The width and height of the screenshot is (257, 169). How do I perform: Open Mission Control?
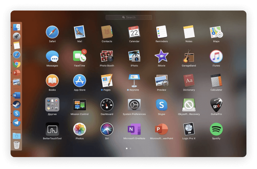[x=80, y=105]
